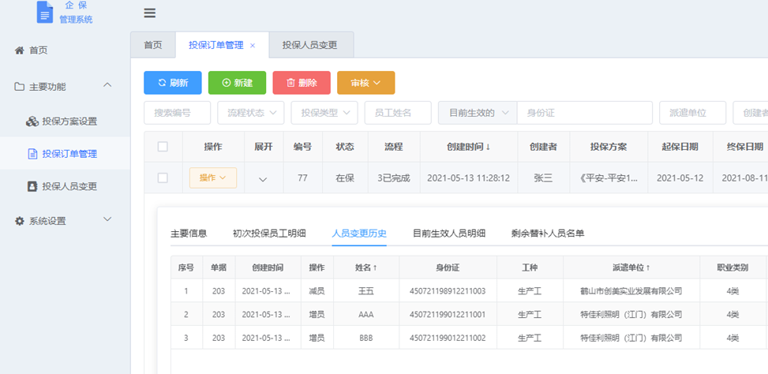Click the green 新建 button
The image size is (768, 374).
pyautogui.click(x=237, y=83)
